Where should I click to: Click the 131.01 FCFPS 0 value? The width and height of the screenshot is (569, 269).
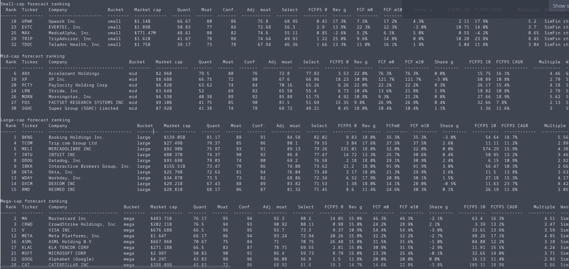coord(349,149)
